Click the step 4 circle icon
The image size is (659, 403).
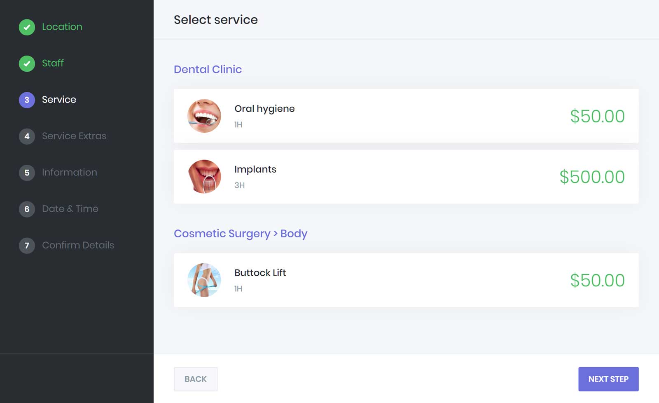pos(27,136)
